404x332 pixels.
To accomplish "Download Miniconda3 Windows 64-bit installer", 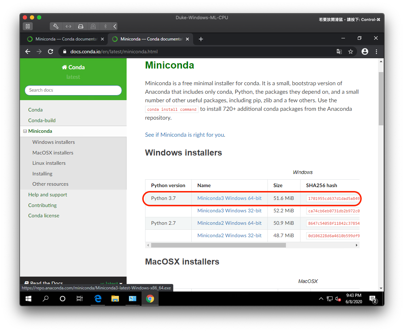I will point(229,198).
